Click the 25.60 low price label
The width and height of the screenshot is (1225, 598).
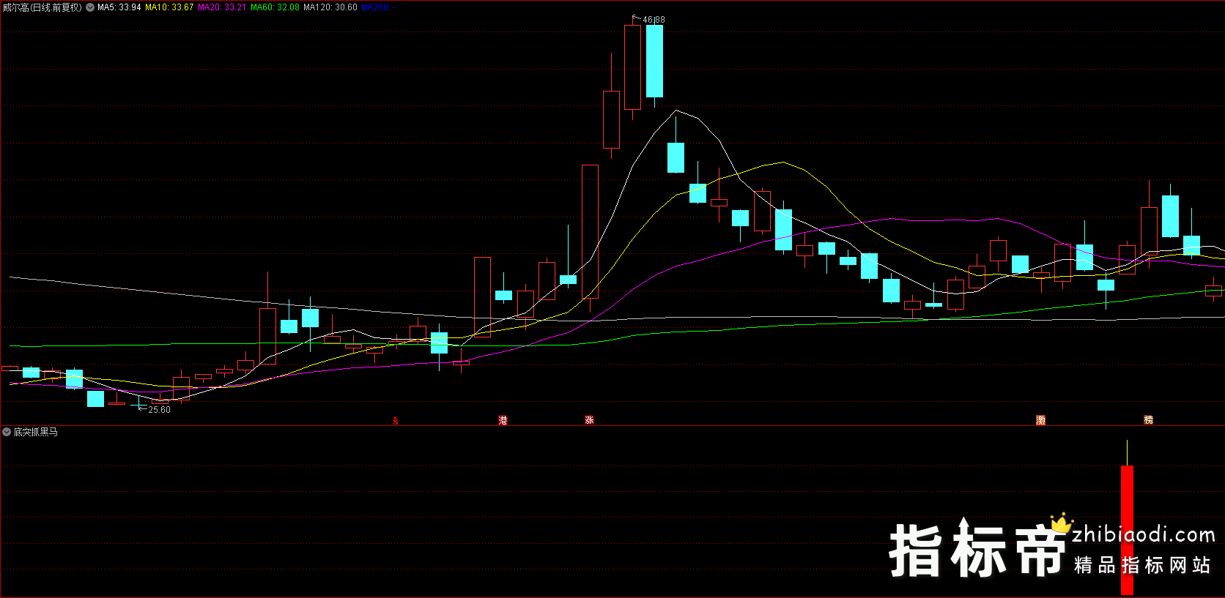point(159,410)
